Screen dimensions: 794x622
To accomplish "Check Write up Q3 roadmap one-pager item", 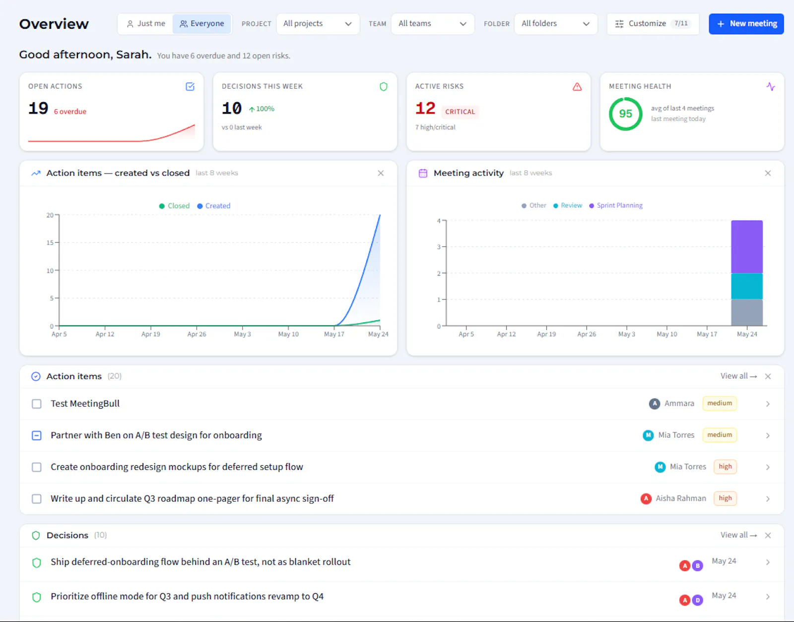I will 37,498.
